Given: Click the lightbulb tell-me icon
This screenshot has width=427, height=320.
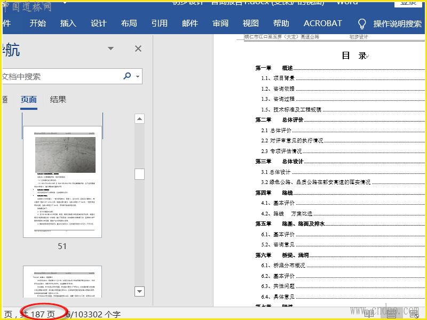Looking at the screenshot, I should tap(362, 24).
